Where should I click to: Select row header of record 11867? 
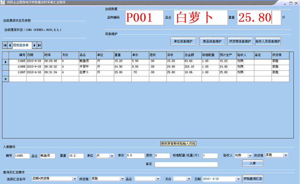(6, 72)
